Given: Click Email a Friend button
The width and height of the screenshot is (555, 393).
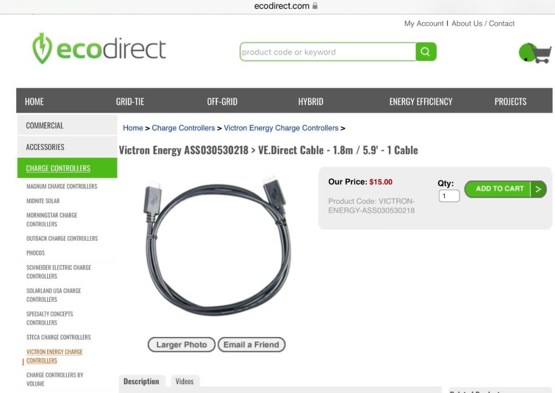Looking at the screenshot, I should click(x=251, y=345).
